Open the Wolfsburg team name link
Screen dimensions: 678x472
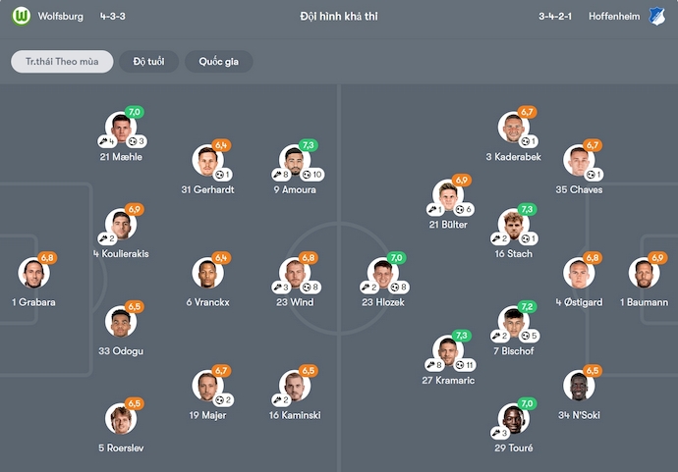point(61,17)
